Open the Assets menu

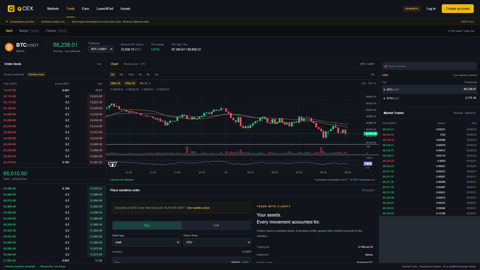tap(125, 8)
